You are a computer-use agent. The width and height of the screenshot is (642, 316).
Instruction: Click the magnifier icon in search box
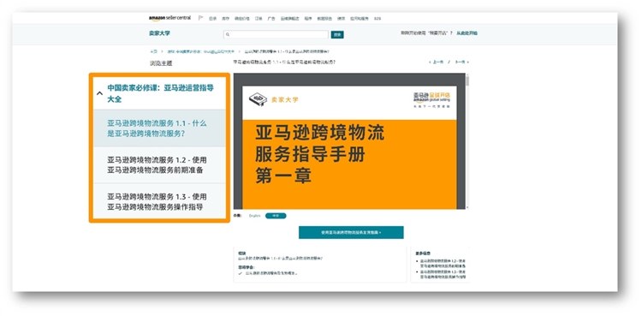(228, 35)
